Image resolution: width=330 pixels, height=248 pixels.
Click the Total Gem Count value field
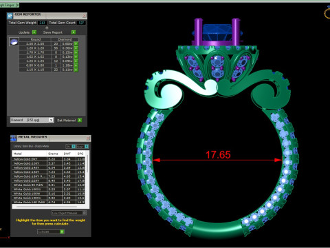tap(81, 23)
